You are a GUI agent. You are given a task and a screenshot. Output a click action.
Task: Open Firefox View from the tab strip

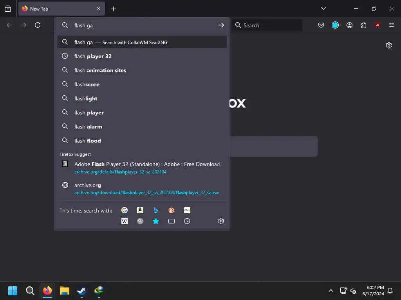click(x=8, y=9)
